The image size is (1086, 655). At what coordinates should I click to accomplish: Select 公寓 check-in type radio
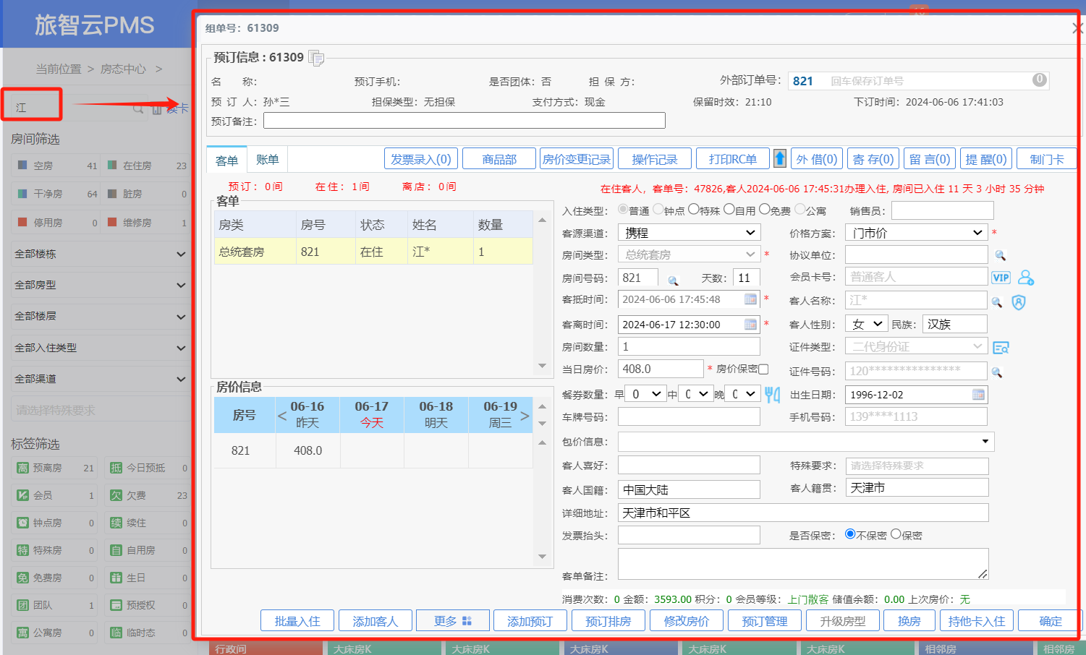pos(799,210)
